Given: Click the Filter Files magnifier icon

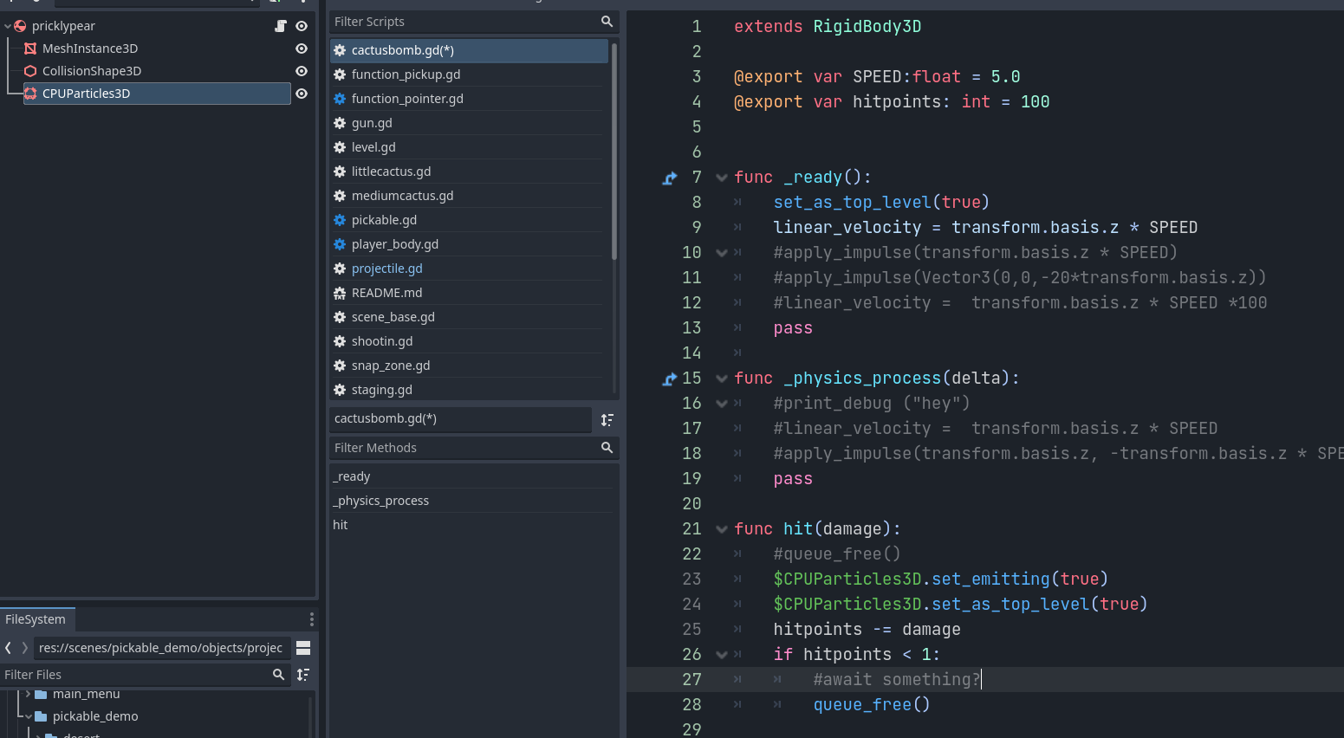Looking at the screenshot, I should (x=278, y=675).
